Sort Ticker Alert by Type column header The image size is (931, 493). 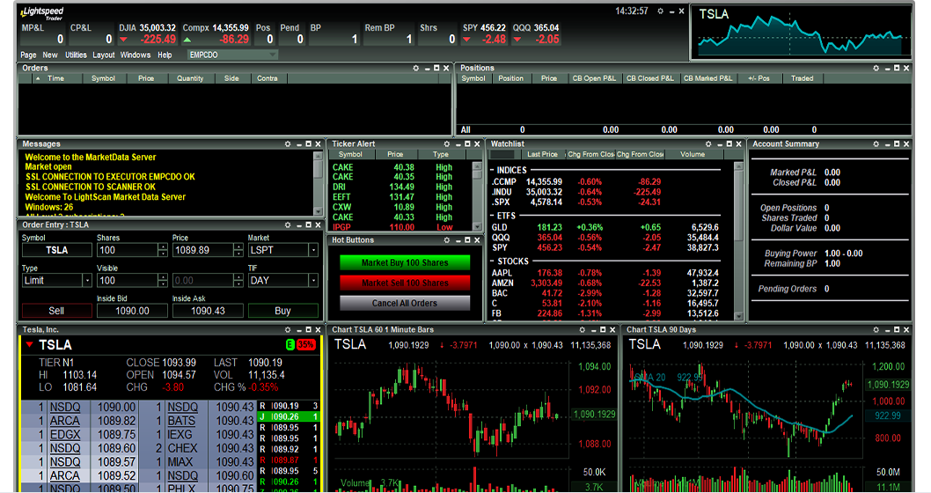click(441, 154)
